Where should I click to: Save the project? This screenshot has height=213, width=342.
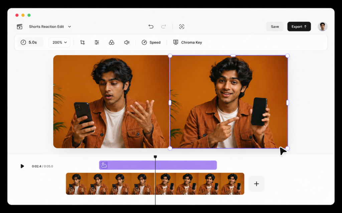pos(275,27)
